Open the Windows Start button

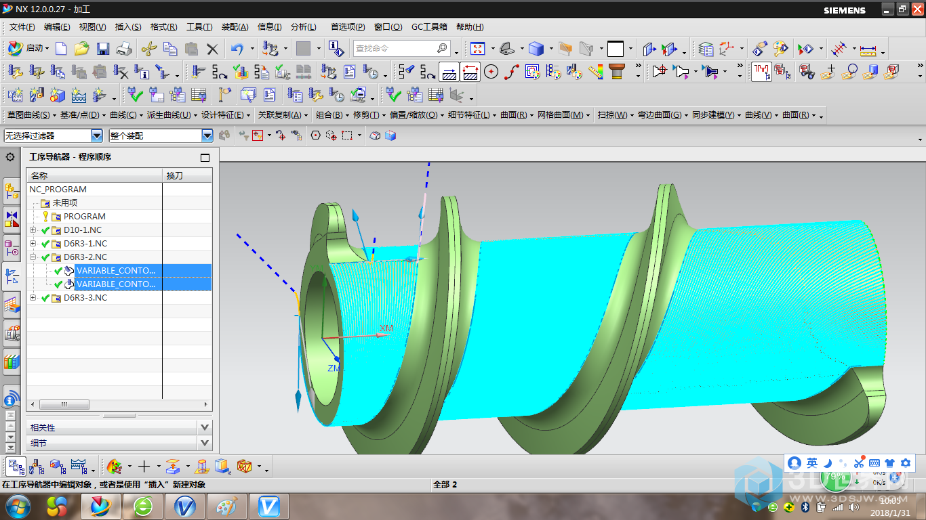(17, 506)
